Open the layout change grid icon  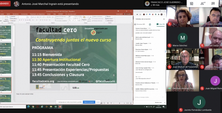click(191, 4)
